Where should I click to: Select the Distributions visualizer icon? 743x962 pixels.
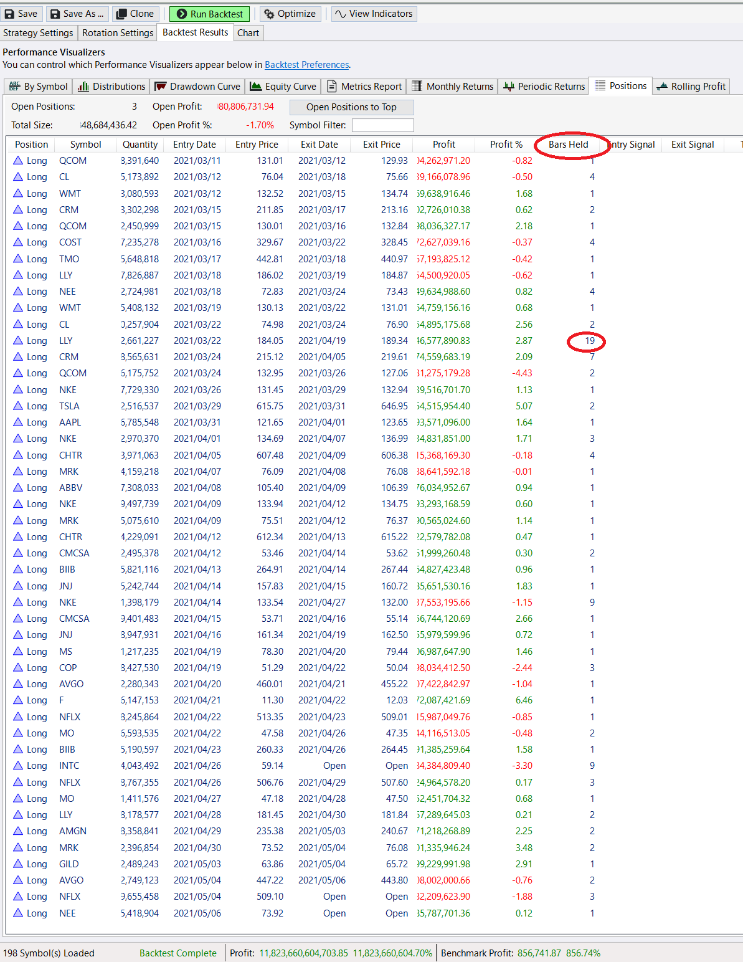111,86
